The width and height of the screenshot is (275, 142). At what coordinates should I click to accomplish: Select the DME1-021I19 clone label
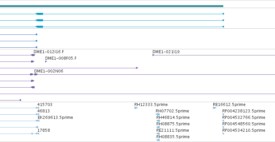click(x=166, y=52)
